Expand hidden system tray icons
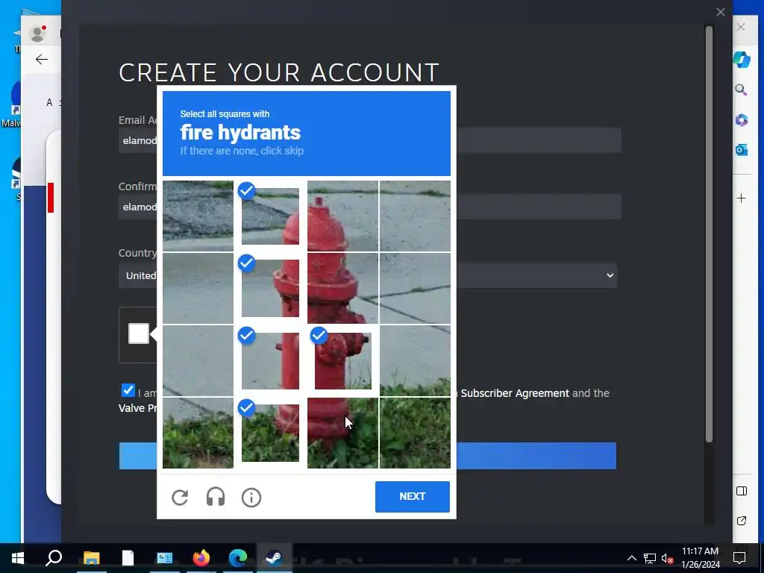The height and width of the screenshot is (573, 764). pyautogui.click(x=631, y=558)
